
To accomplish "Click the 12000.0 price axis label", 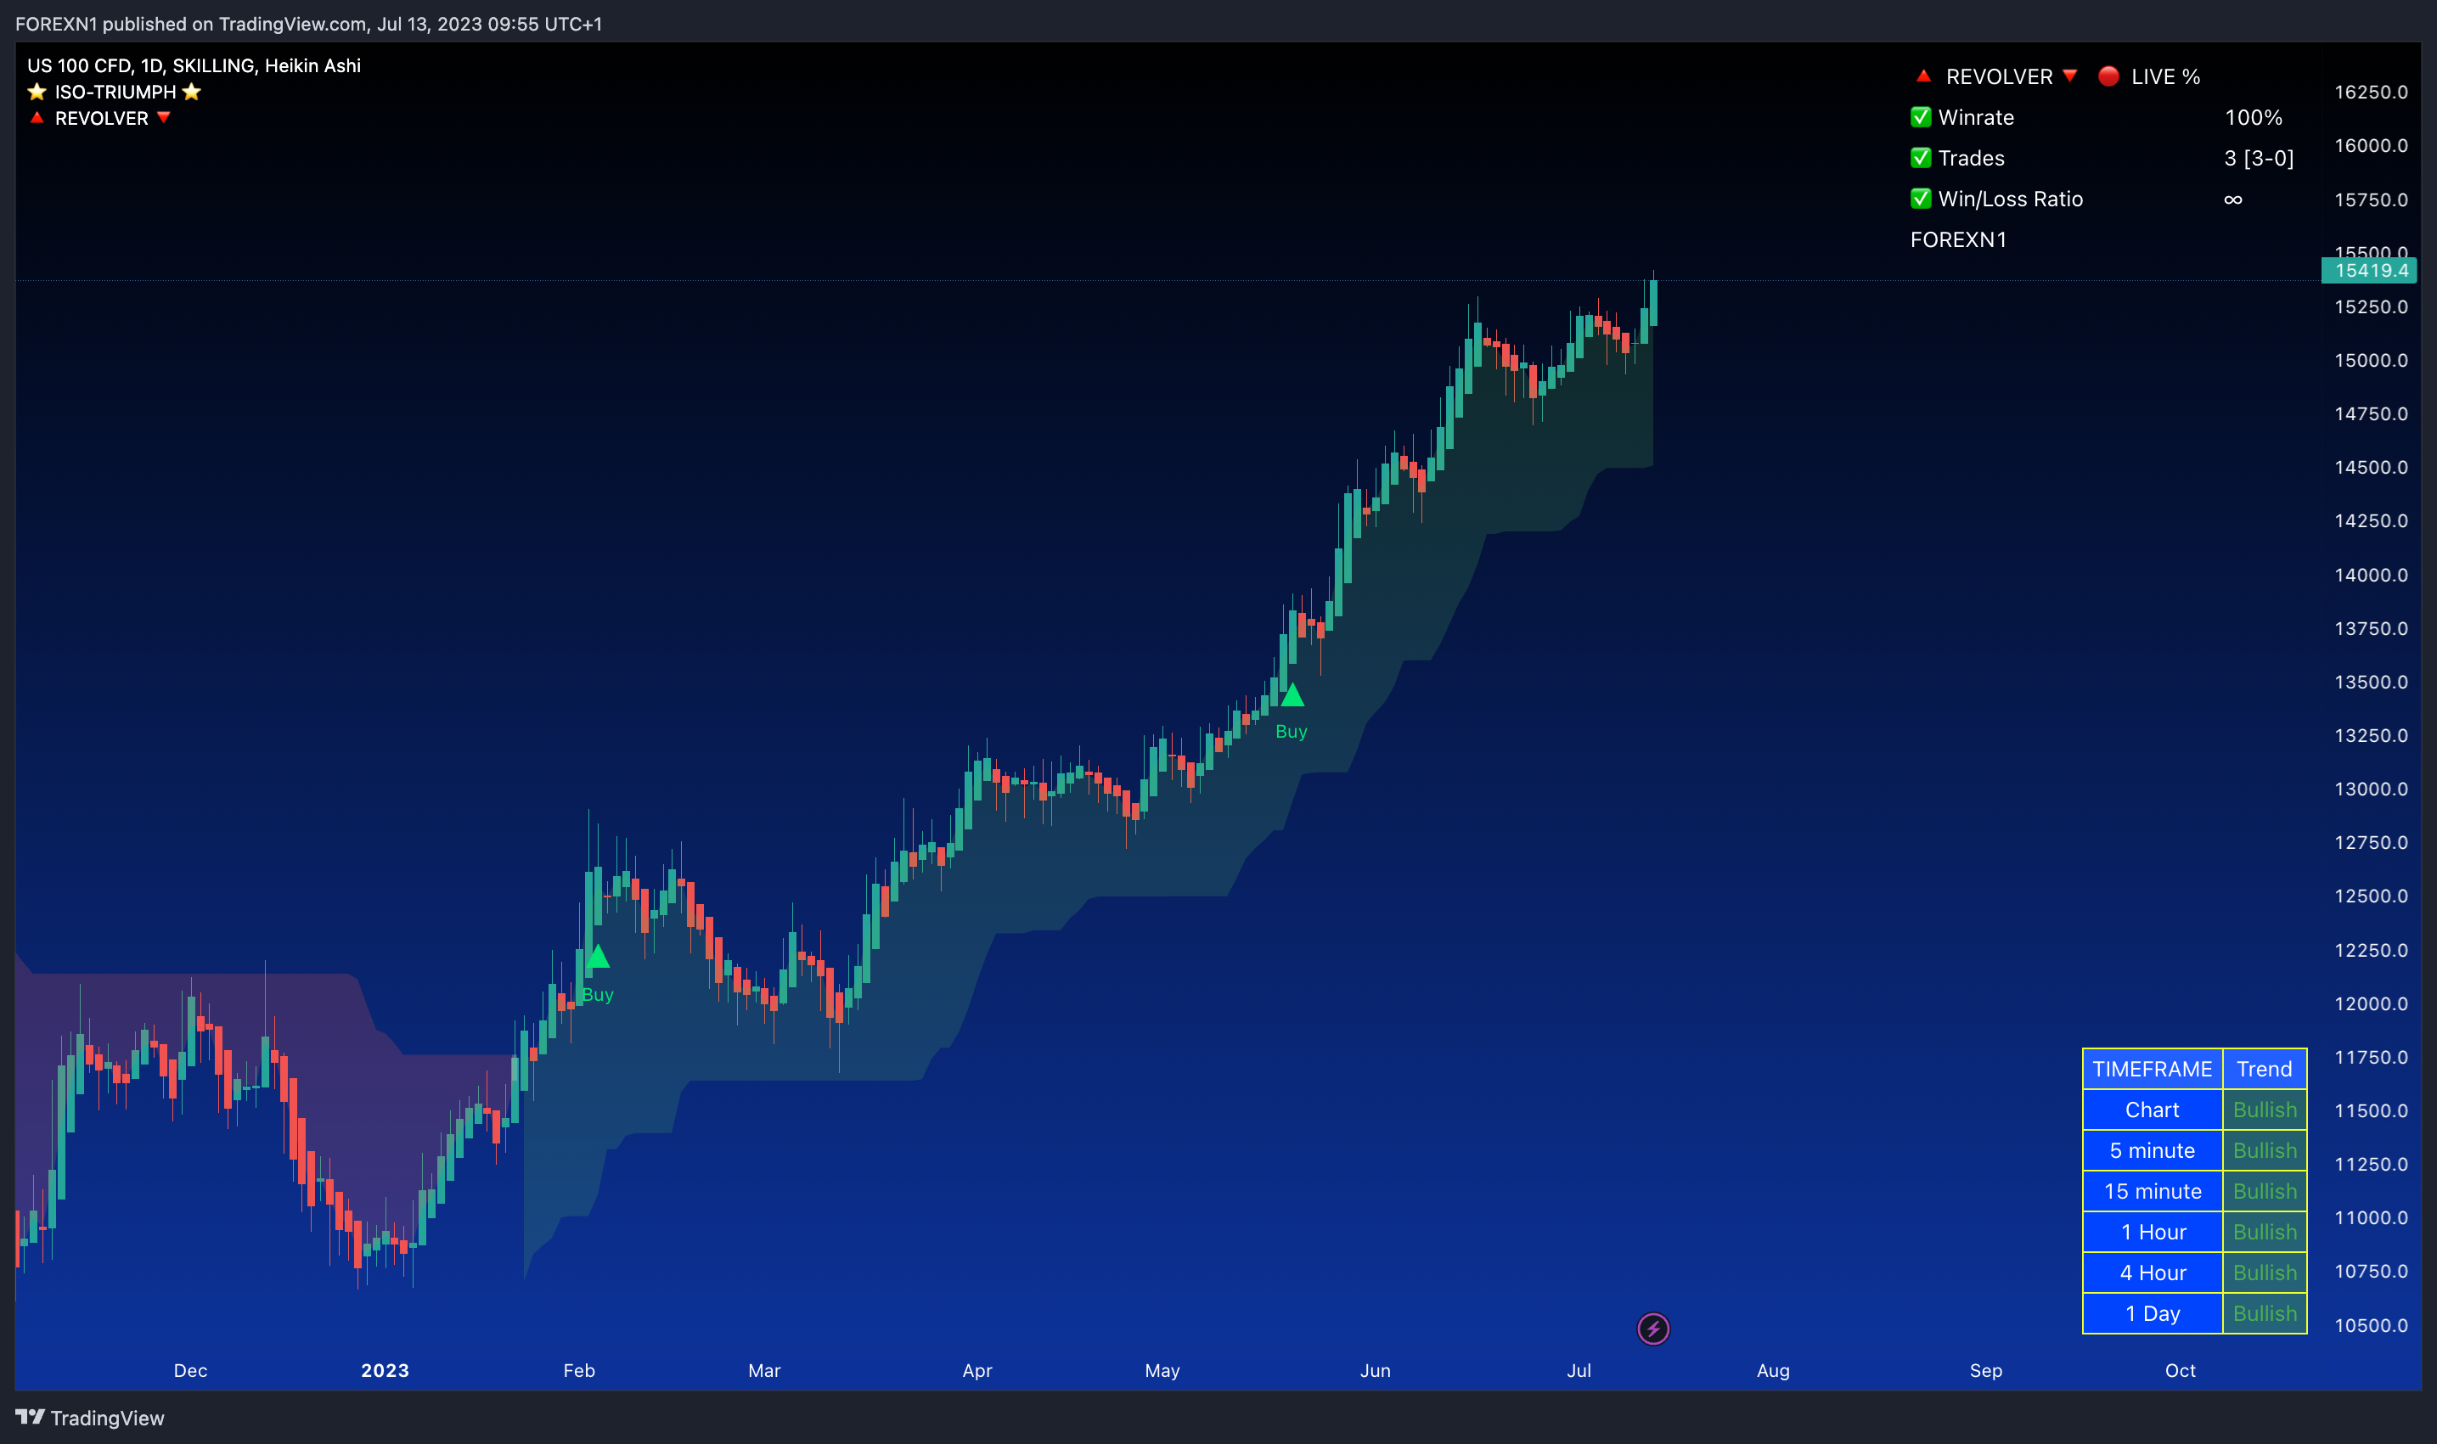I will click(x=2371, y=1003).
